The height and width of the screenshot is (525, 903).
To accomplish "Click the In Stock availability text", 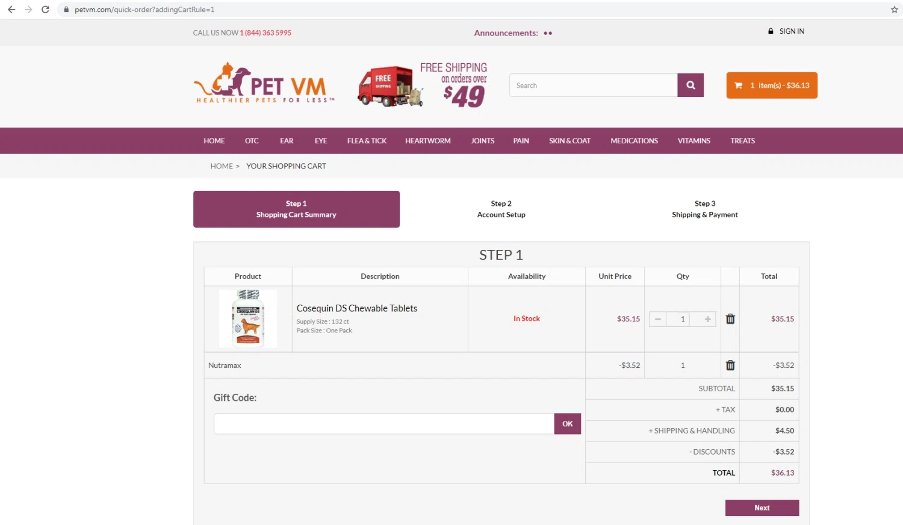I will coord(527,318).
